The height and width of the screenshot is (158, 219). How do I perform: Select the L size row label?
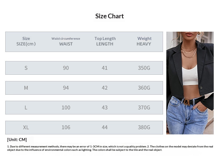(x=26, y=108)
